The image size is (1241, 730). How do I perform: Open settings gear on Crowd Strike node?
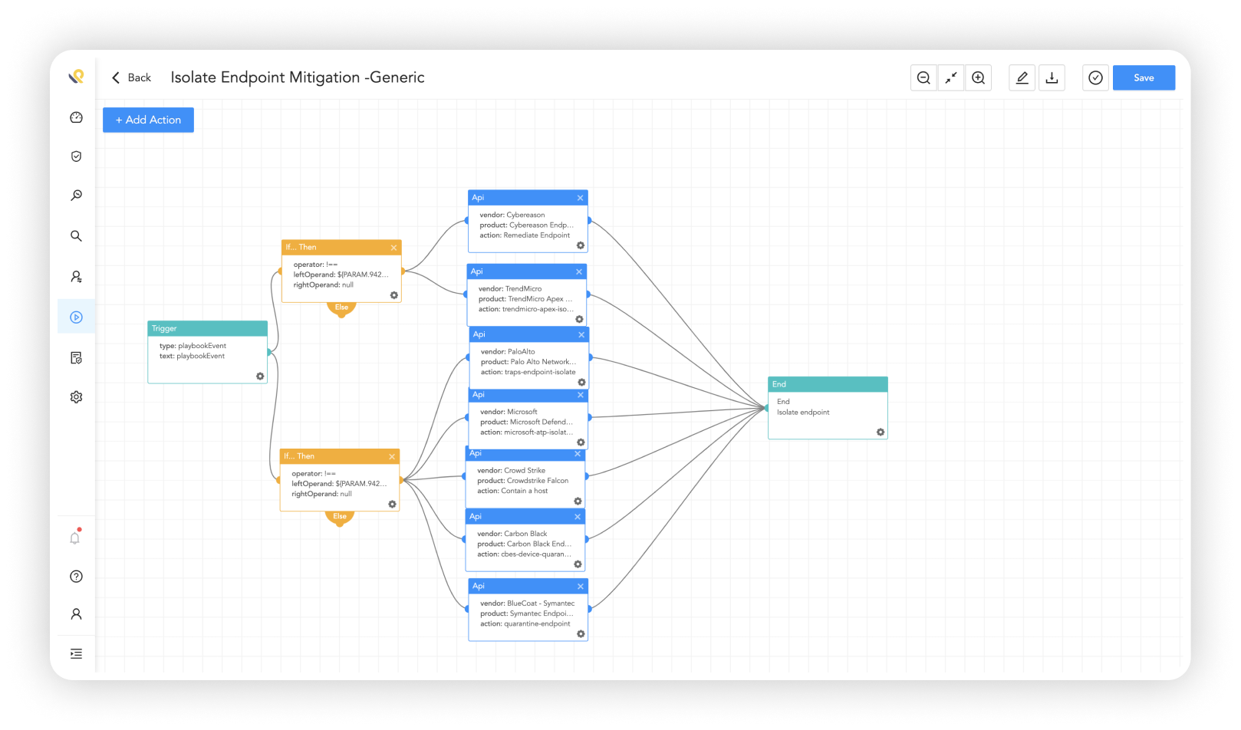click(x=578, y=501)
